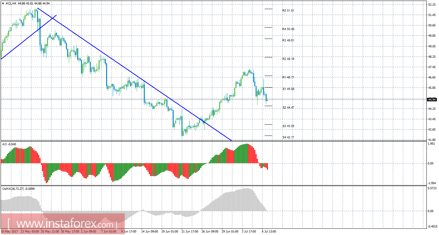The height and width of the screenshot is (235, 439).
Task: Click the current price tag 44.94
Action: coord(432,100)
